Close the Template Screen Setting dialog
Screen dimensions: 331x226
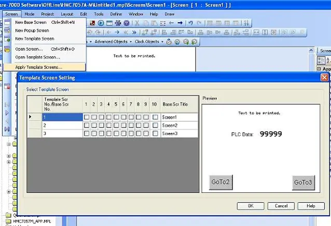pos(324,78)
